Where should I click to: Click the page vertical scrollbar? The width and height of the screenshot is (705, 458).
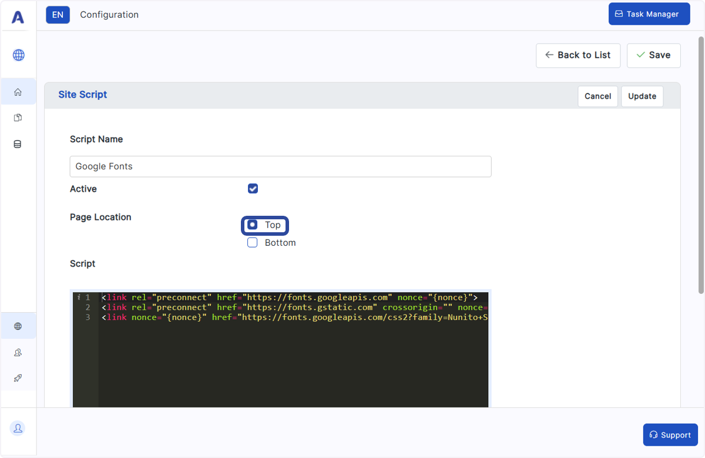click(700, 165)
